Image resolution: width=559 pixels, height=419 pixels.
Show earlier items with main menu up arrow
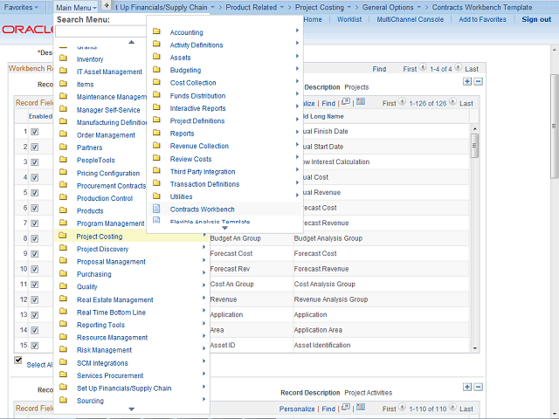[132, 42]
